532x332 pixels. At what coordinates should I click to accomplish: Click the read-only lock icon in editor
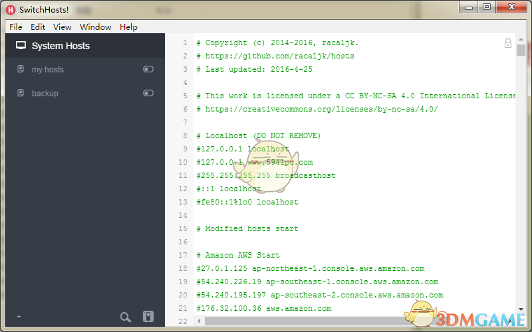(x=507, y=43)
